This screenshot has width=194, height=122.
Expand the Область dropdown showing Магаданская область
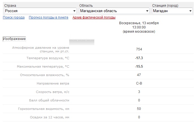point(114,11)
